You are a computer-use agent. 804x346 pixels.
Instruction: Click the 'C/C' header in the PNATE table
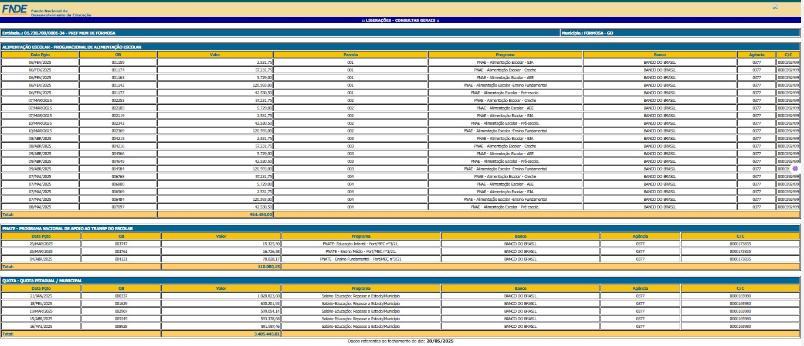click(x=740, y=237)
